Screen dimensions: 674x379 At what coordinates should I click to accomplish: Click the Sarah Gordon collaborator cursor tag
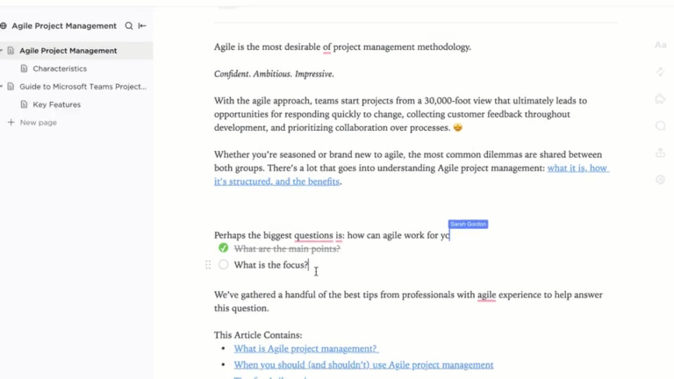coord(468,225)
